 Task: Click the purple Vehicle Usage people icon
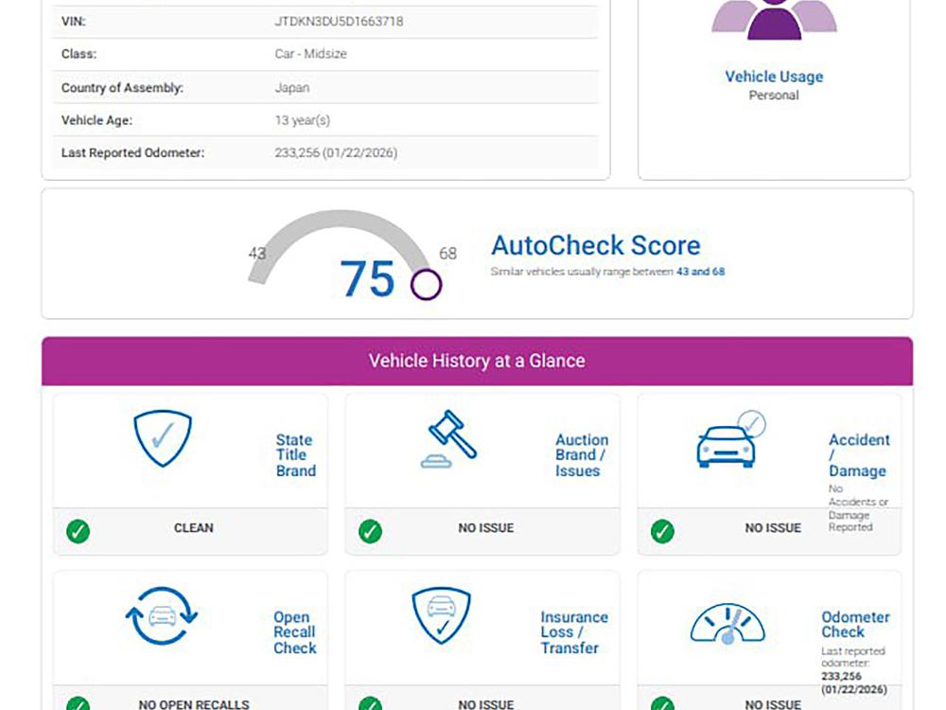[774, 20]
